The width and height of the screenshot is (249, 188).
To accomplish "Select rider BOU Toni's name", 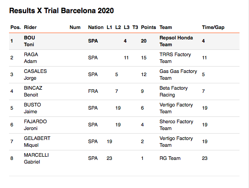I will coord(29,41).
